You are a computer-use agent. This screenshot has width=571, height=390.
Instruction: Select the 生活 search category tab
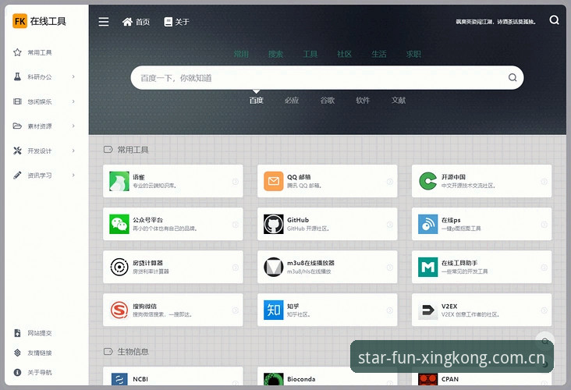[379, 55]
